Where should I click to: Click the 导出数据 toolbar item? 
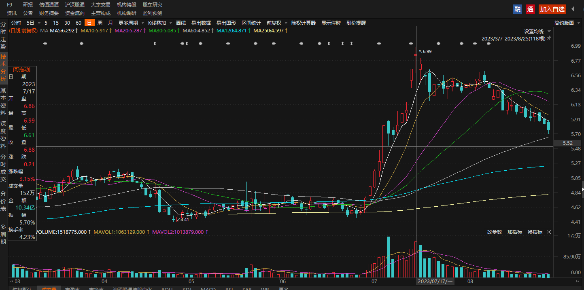click(x=201, y=23)
